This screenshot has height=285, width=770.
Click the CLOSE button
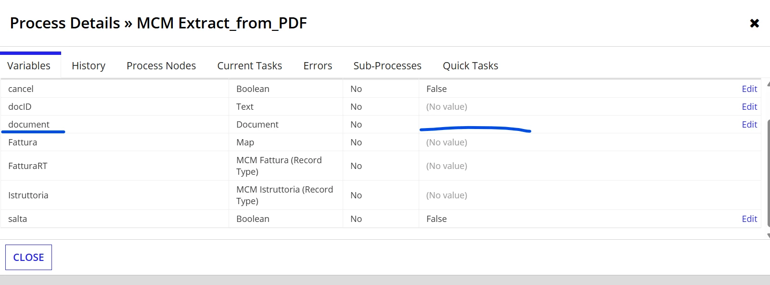point(28,258)
